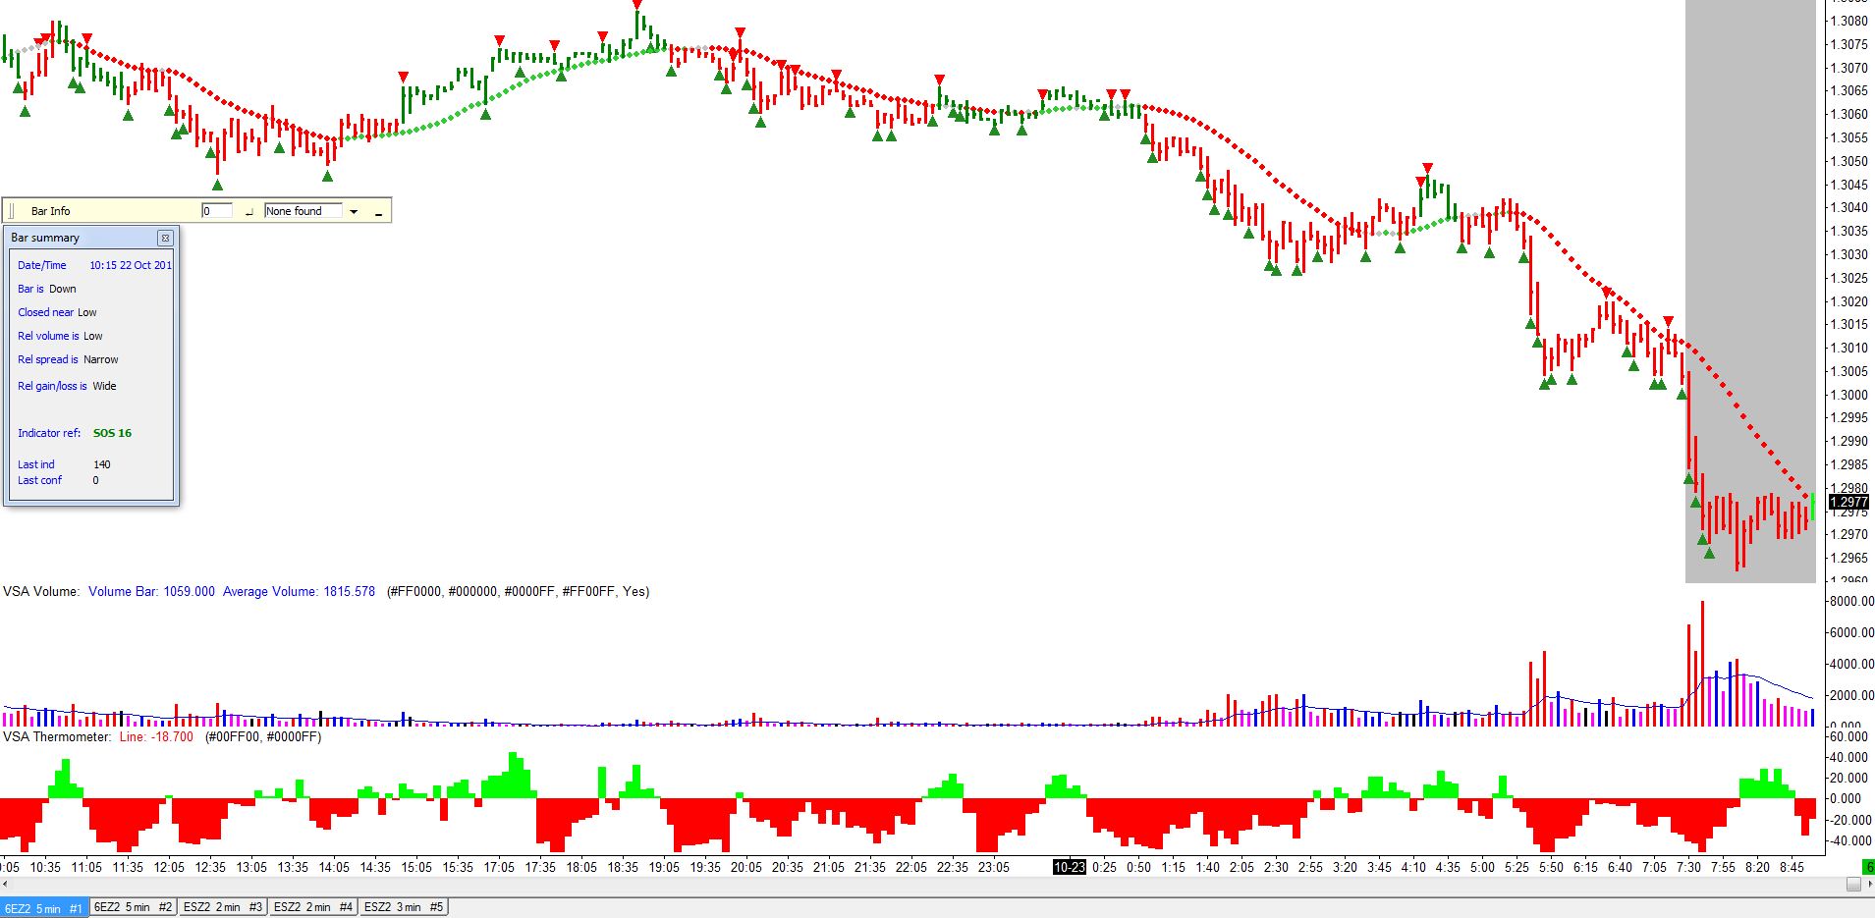The height and width of the screenshot is (918, 1875).
Task: Click the 7:30 time axis label
Action: (1688, 867)
